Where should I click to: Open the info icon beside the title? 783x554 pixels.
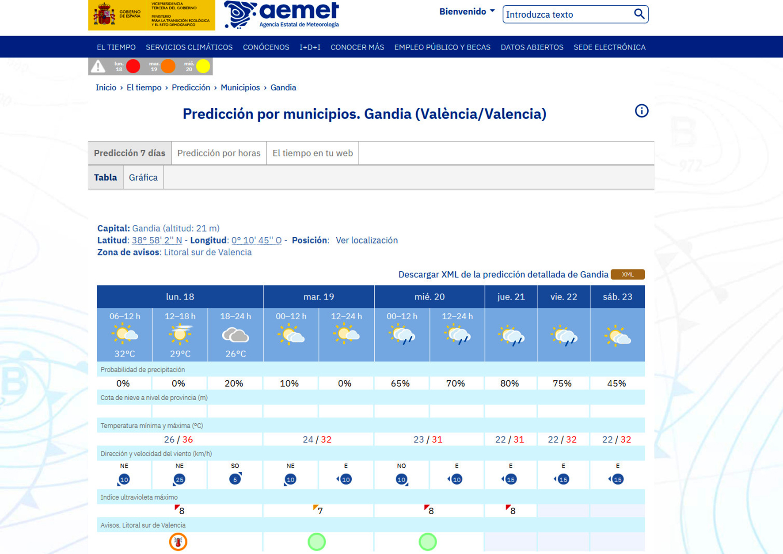click(x=642, y=111)
